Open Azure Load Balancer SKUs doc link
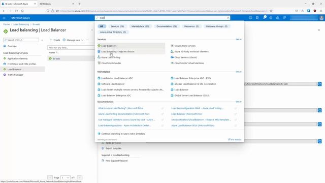This screenshot has height=183, width=325. pos(193,126)
